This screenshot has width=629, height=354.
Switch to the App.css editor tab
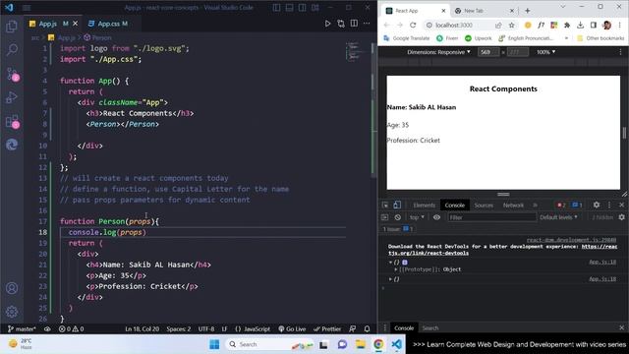click(x=107, y=24)
